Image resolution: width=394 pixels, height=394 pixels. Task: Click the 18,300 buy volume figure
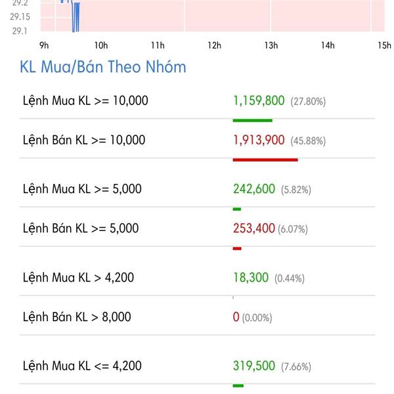(x=251, y=278)
